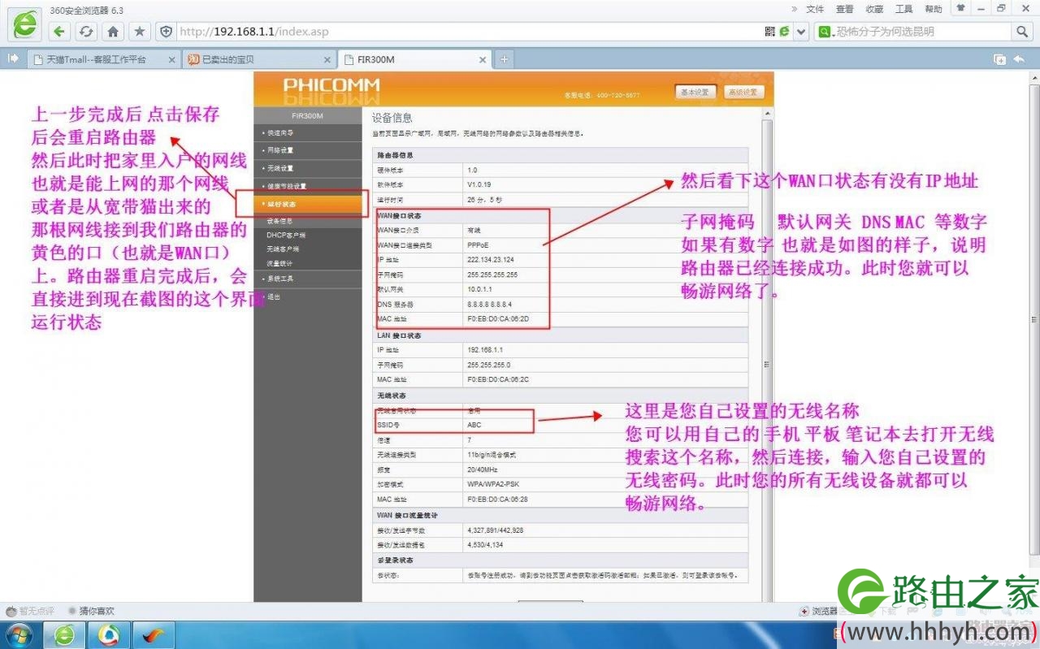The height and width of the screenshot is (649, 1040).
Task: Click the 暂无点评 status bar item
Action: click(30, 611)
